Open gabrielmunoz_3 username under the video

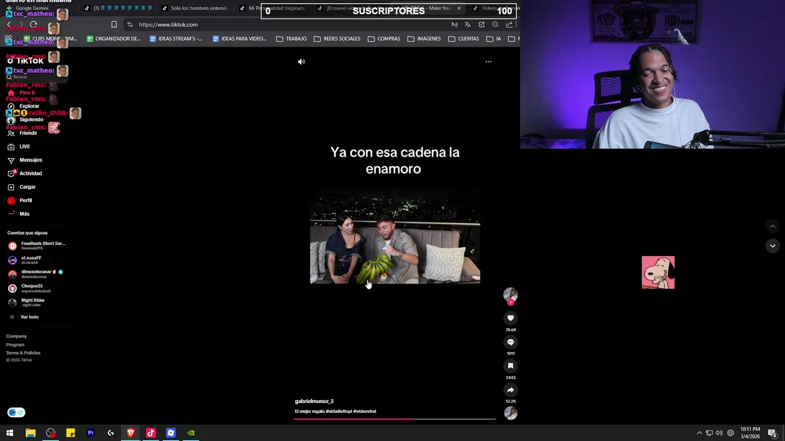(x=314, y=401)
